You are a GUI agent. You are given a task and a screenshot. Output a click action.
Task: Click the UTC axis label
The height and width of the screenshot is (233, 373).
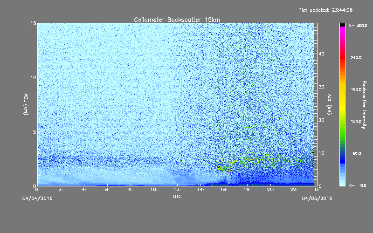point(177,197)
